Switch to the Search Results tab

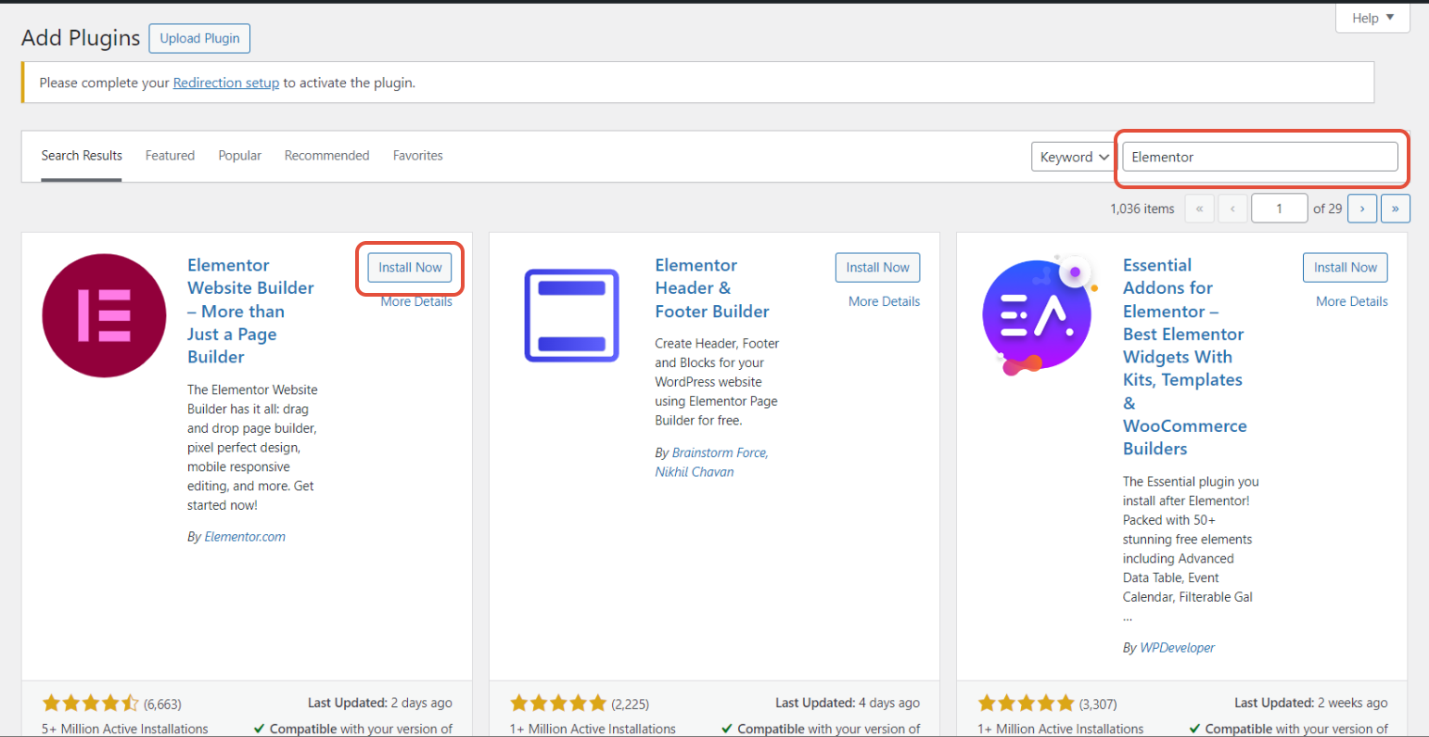tap(82, 156)
